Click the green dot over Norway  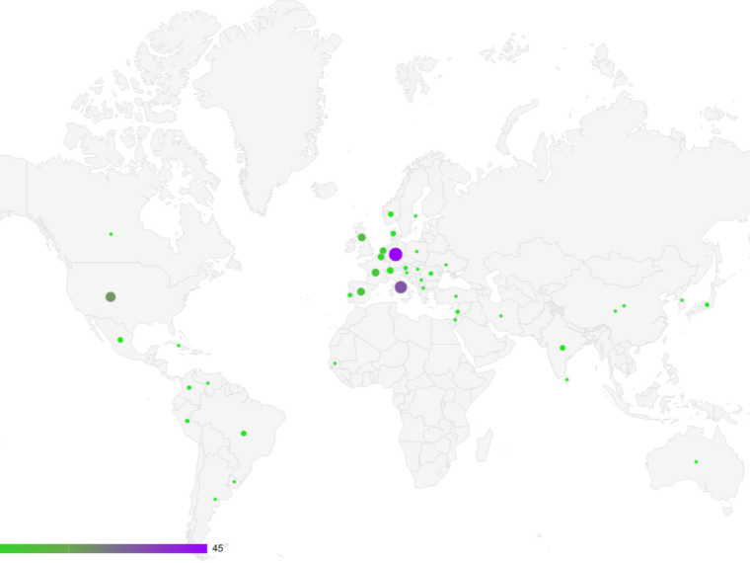point(391,214)
